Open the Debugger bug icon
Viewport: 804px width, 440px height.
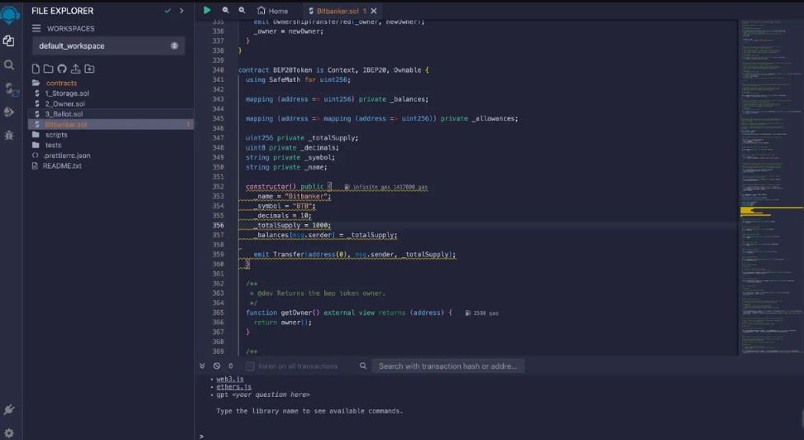tap(9, 136)
